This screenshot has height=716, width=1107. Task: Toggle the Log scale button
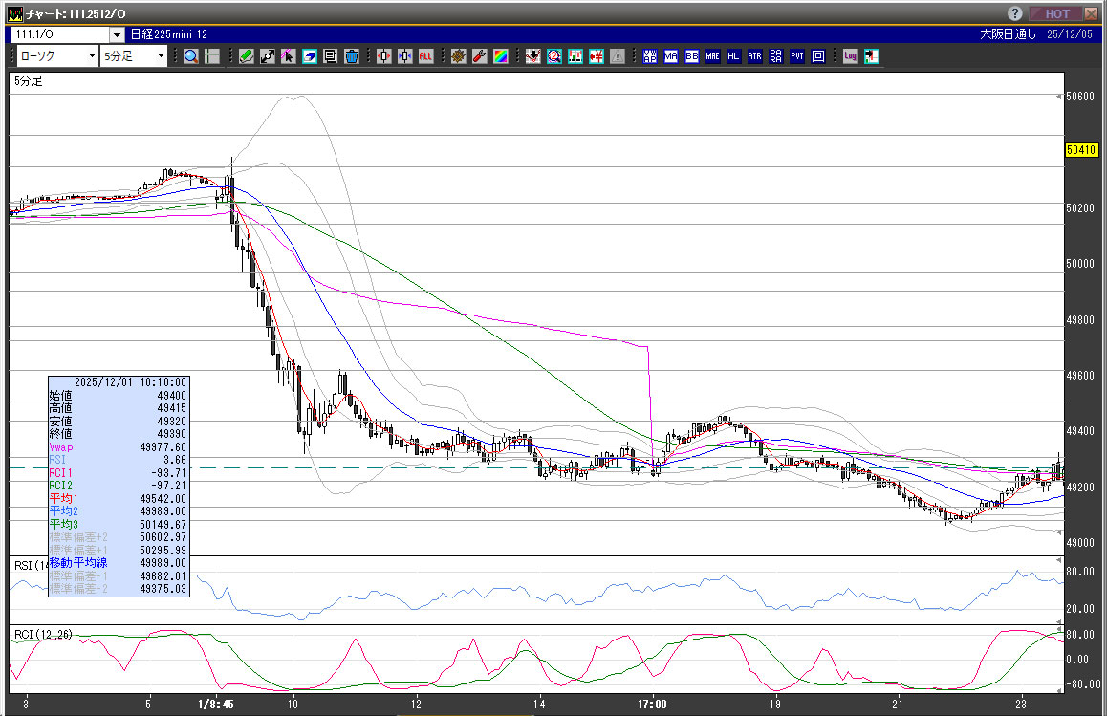tap(850, 56)
